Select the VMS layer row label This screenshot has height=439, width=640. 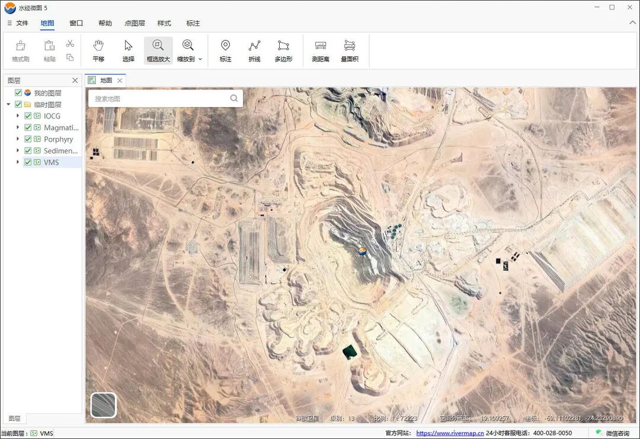tap(52, 162)
